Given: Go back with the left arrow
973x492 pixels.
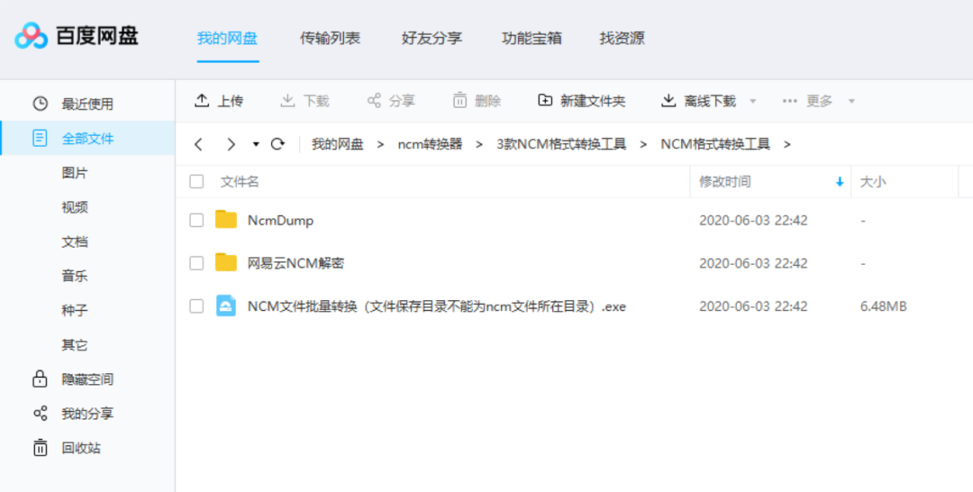Looking at the screenshot, I should 198,144.
